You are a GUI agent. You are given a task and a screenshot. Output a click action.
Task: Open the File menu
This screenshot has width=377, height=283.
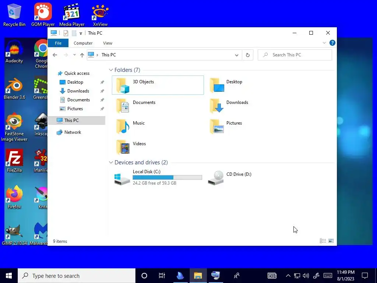pos(58,43)
